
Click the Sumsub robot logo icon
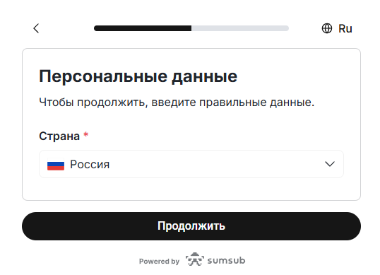point(195,259)
